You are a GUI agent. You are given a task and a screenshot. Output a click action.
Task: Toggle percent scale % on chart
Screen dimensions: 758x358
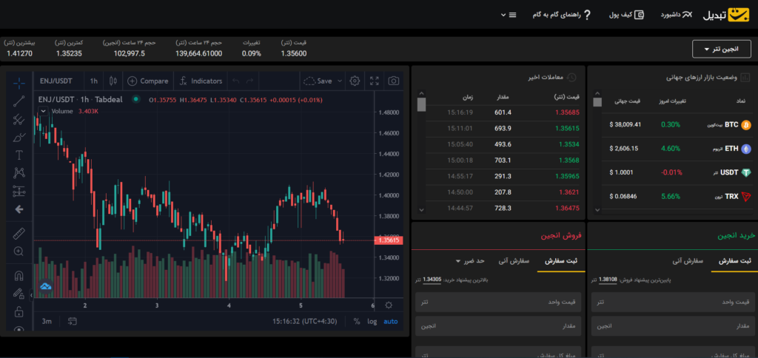(x=357, y=321)
